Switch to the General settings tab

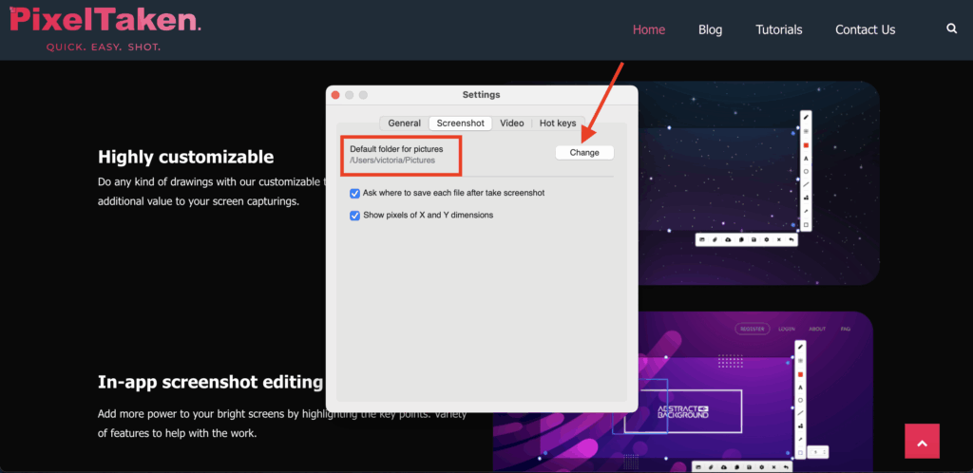(x=404, y=123)
